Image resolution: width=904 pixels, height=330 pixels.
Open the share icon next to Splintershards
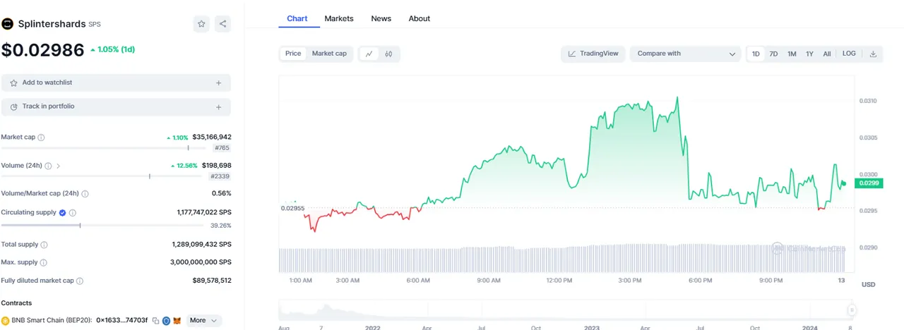[x=222, y=24]
